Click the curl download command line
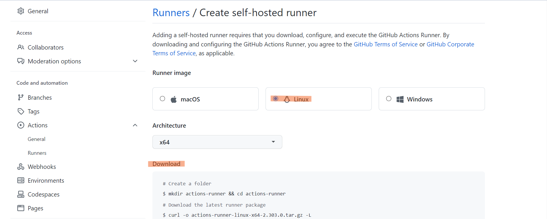Image resolution: width=547 pixels, height=219 pixels. tap(237, 215)
